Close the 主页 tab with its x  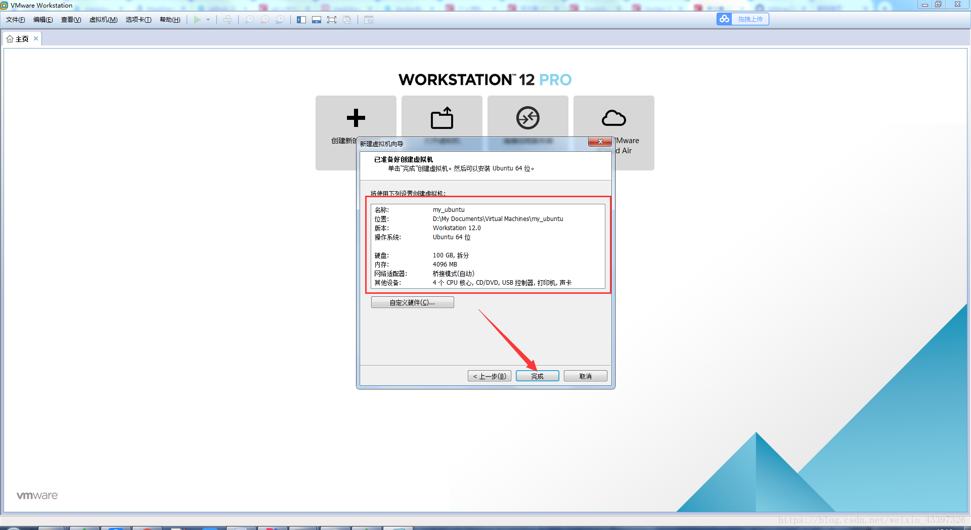(x=36, y=38)
